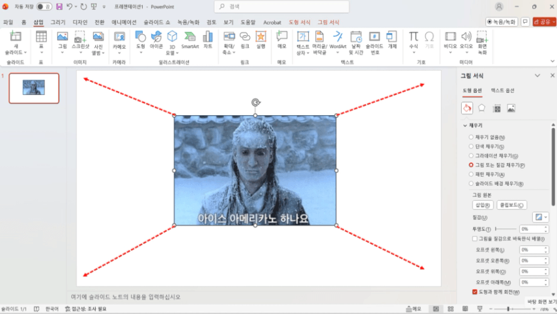Image resolution: width=557 pixels, height=314 pixels.
Task: Open the Picture icon tab in format pane
Action: click(511, 108)
